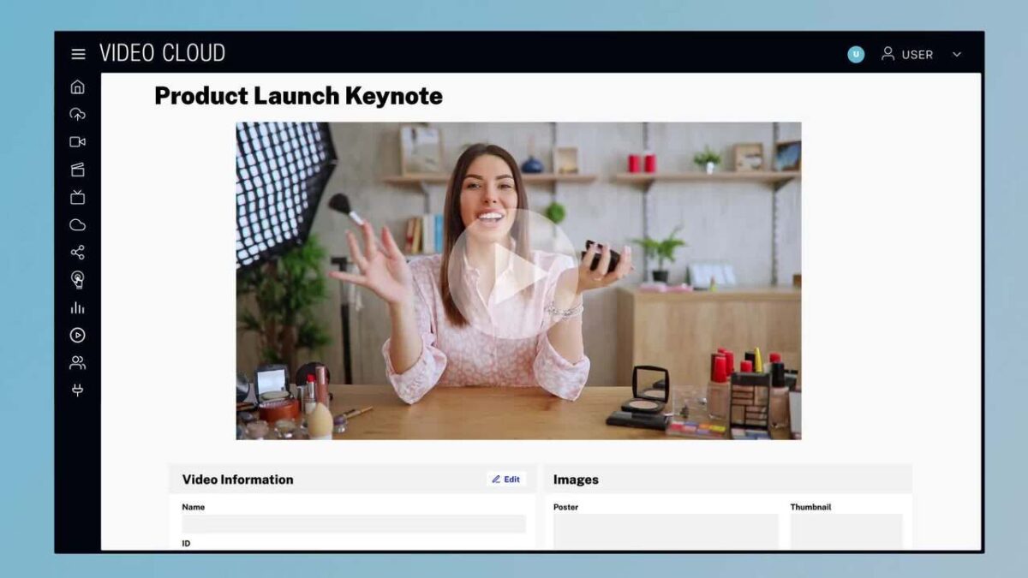This screenshot has height=578, width=1028.
Task: Expand the USER account dropdown chevron
Action: pos(957,54)
